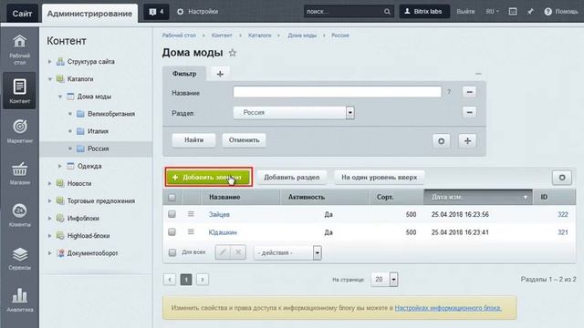
Task: Expand Торговые предложения tree node
Action: pyautogui.click(x=49, y=200)
